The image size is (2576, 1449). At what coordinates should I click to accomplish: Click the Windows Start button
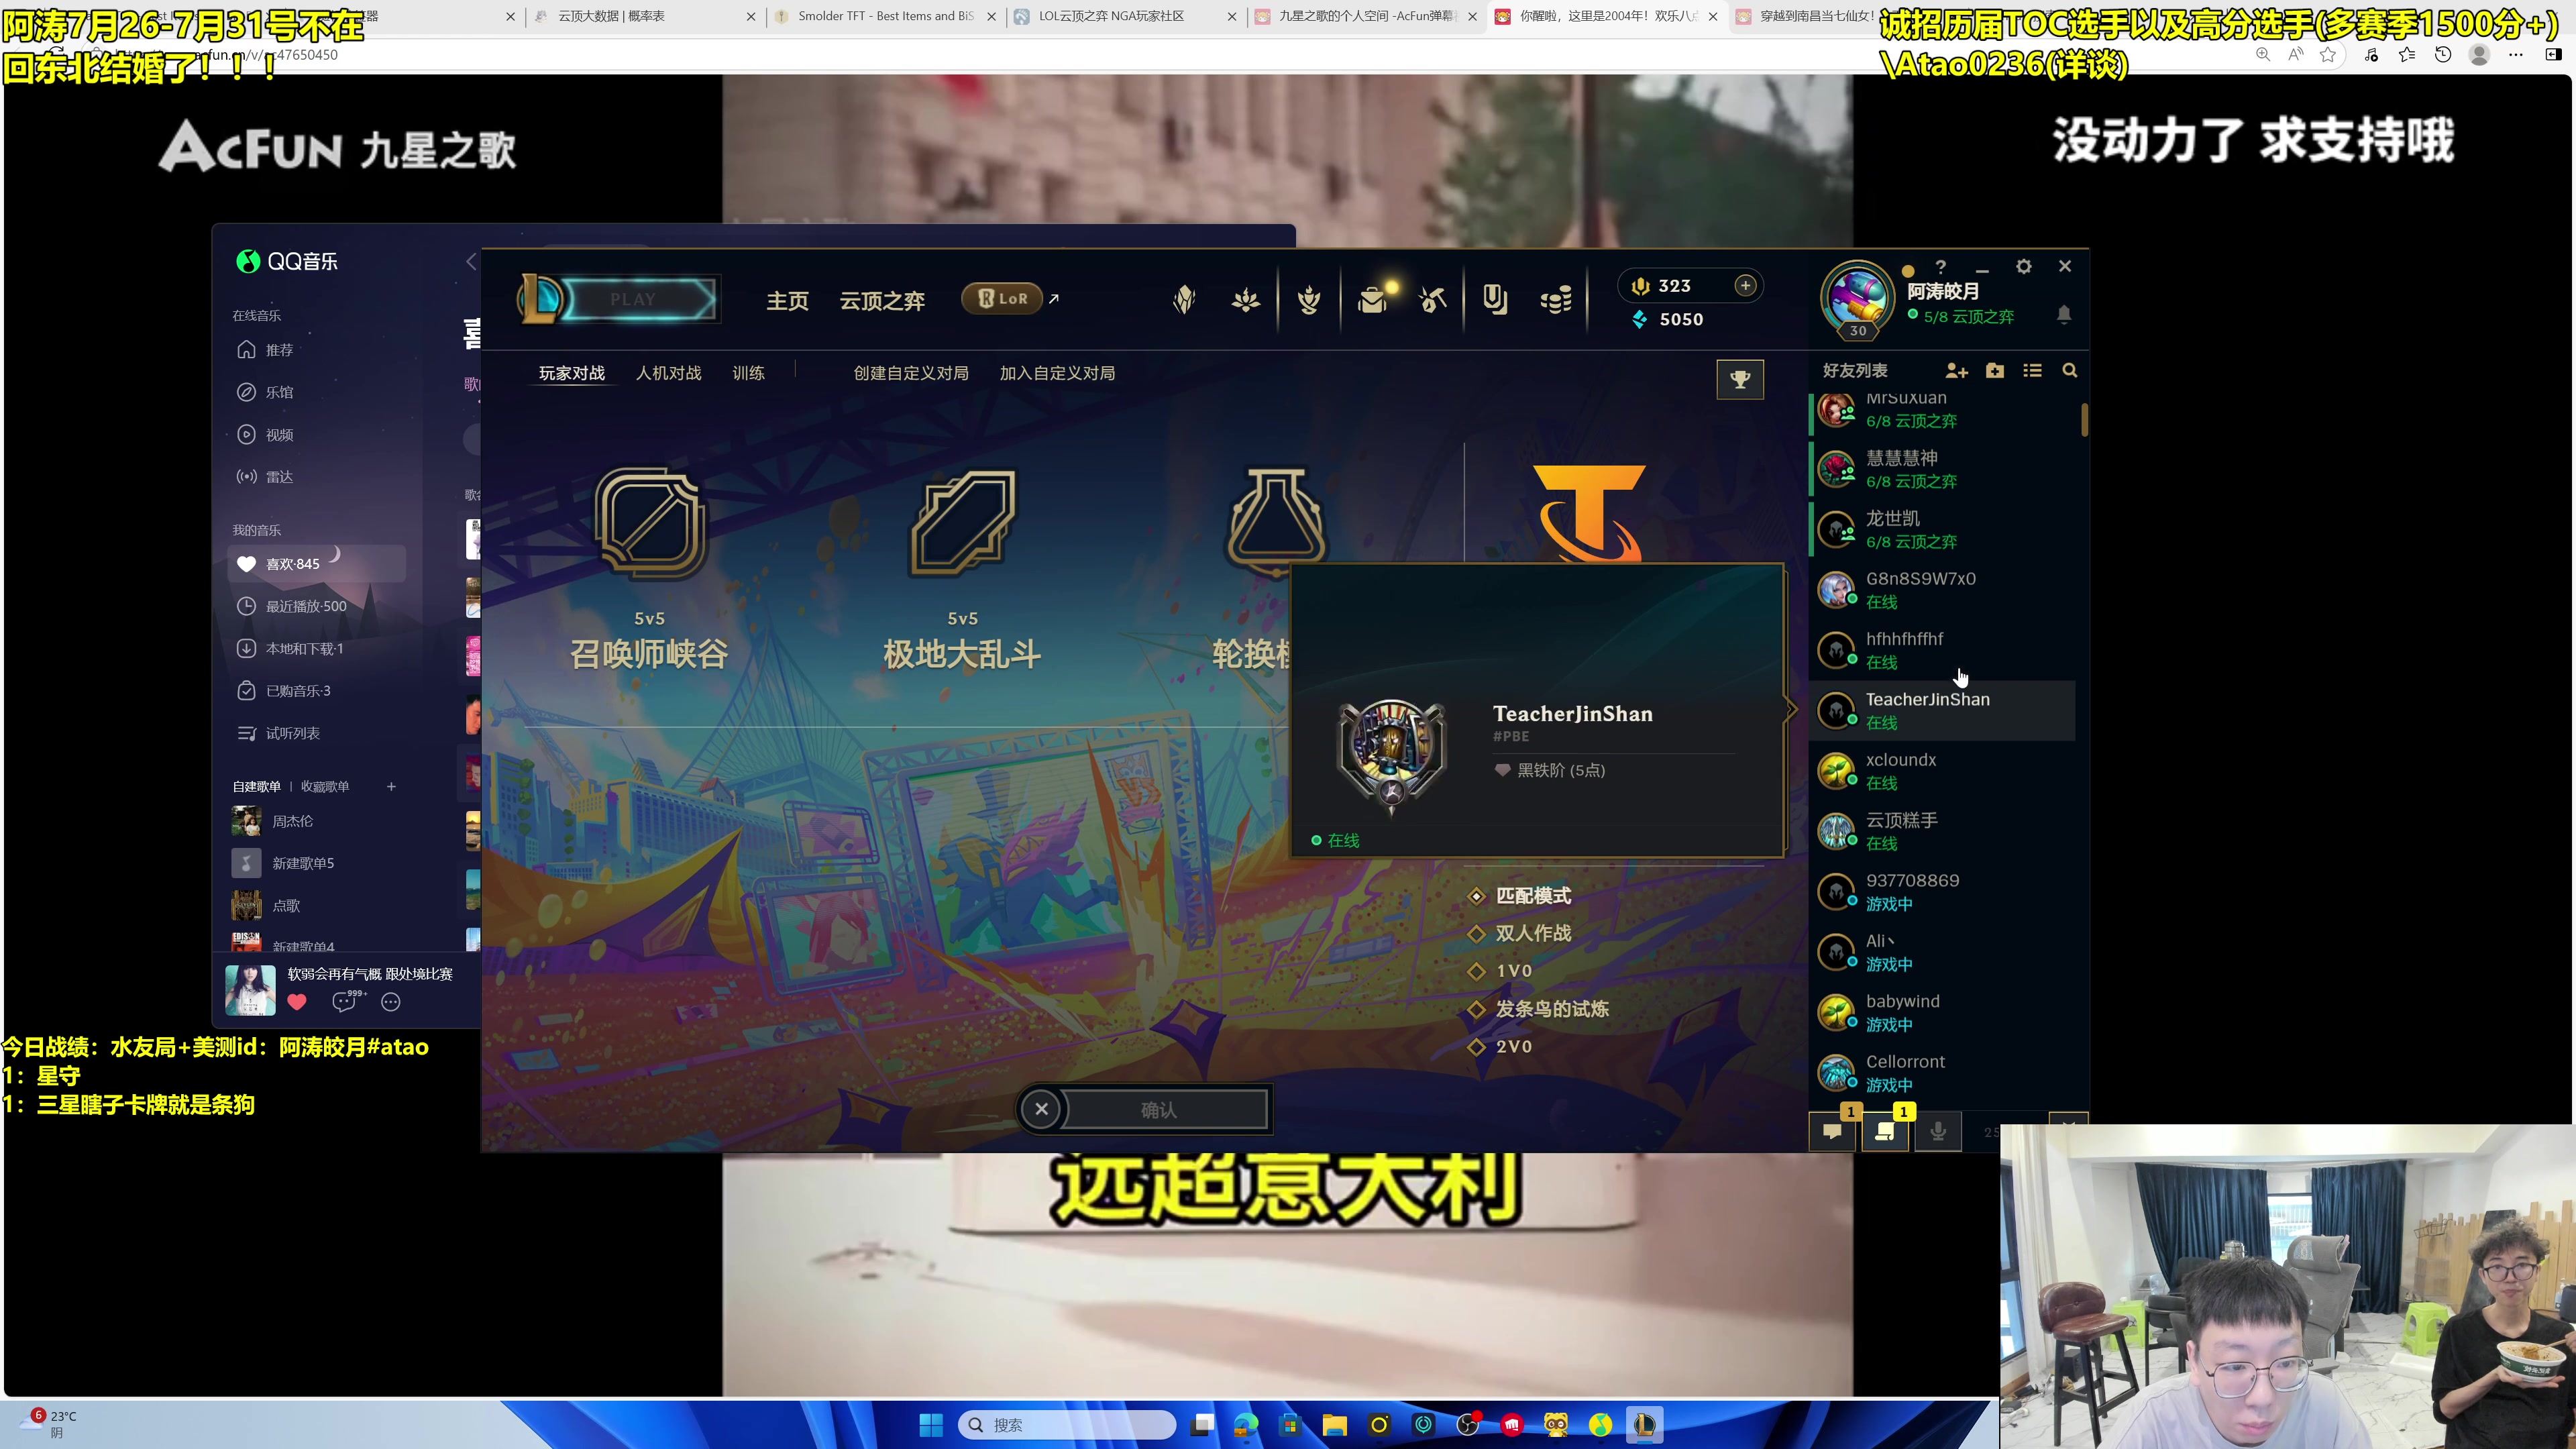931,1425
